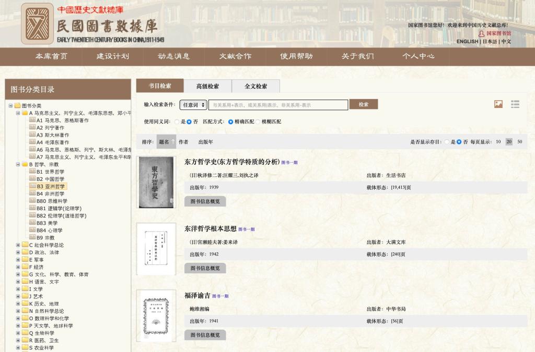
Task: Click the ascending sort arrow beside 题名
Action: coord(173,141)
